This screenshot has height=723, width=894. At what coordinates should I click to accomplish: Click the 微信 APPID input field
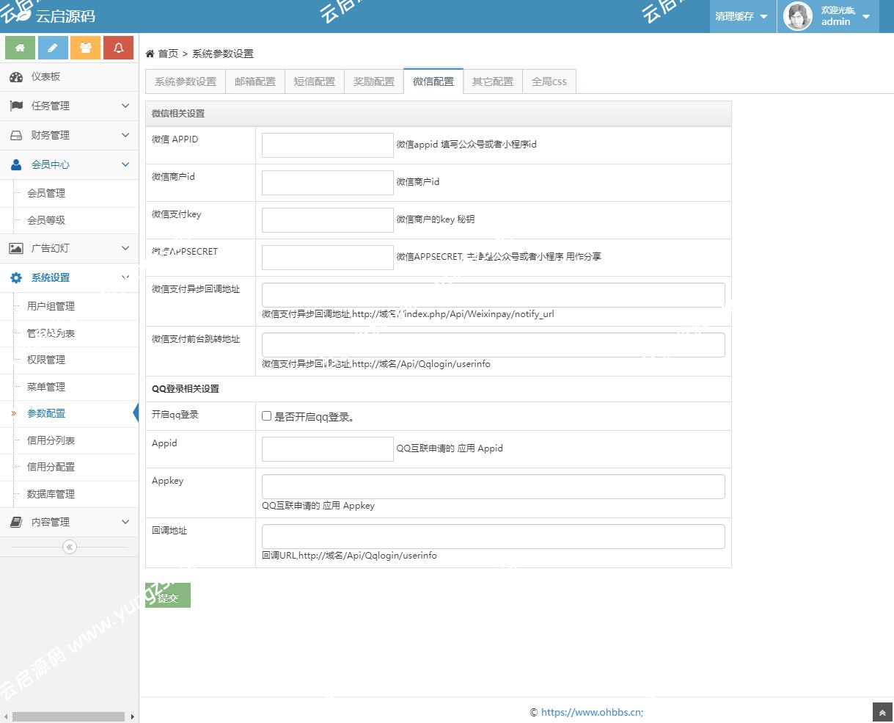pos(328,145)
